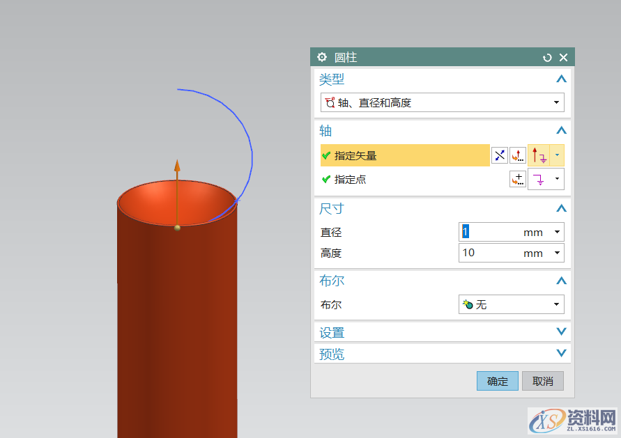The width and height of the screenshot is (621, 438).
Task: Open the Vector Dialog icon
Action: (x=517, y=155)
